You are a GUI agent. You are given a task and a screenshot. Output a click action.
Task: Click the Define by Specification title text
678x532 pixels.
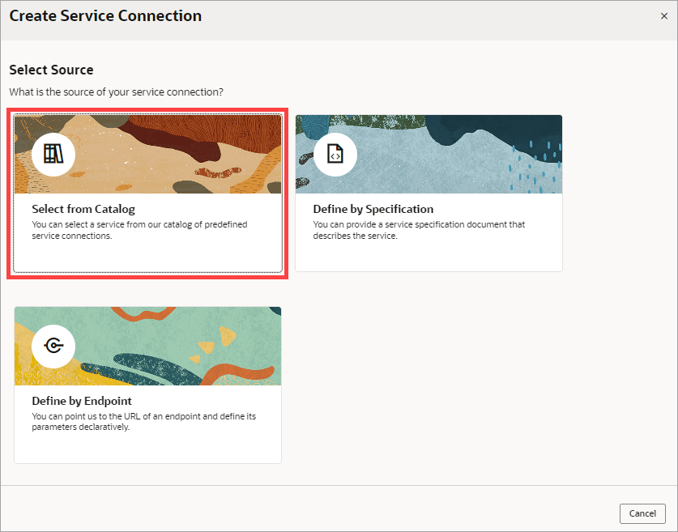[373, 209]
